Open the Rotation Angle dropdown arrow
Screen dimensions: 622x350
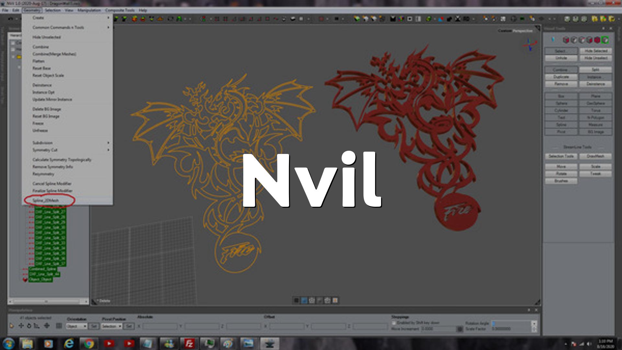pos(534,323)
